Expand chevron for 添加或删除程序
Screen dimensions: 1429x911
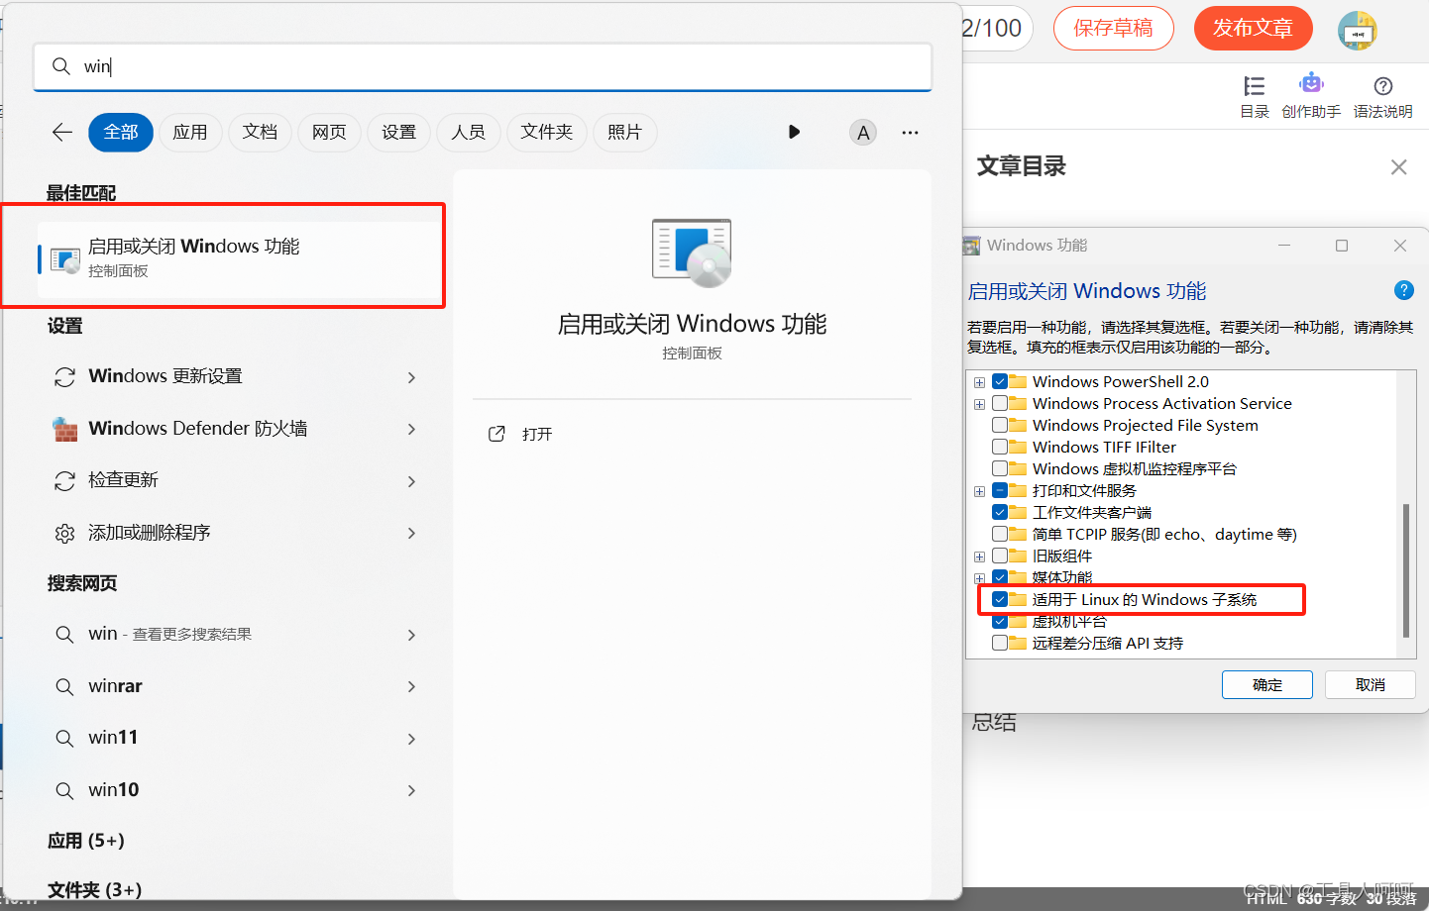coord(411,533)
